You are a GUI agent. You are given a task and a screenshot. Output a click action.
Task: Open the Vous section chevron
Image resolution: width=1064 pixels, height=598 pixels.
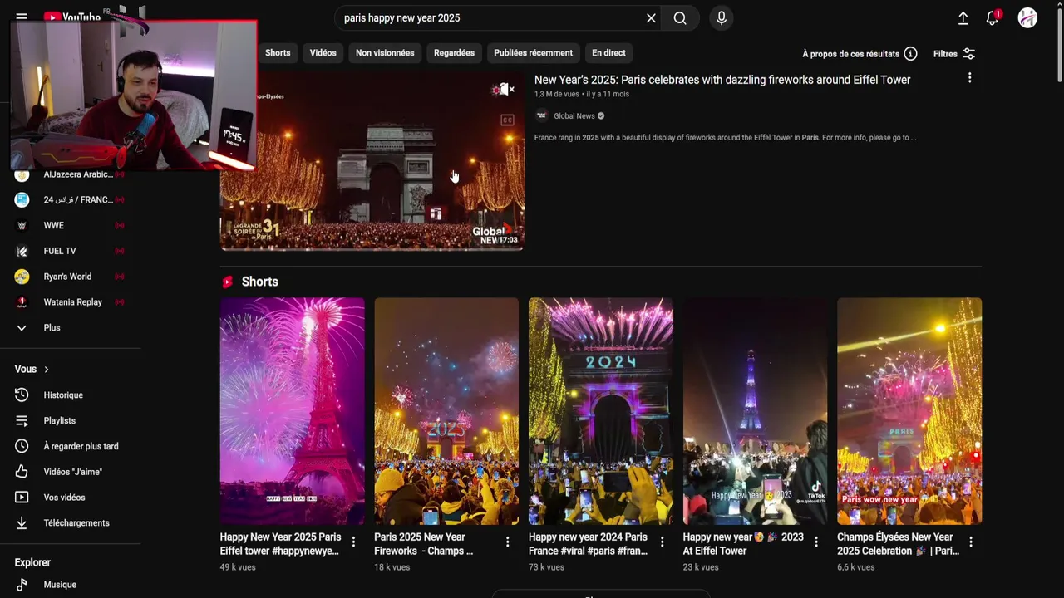point(47,370)
